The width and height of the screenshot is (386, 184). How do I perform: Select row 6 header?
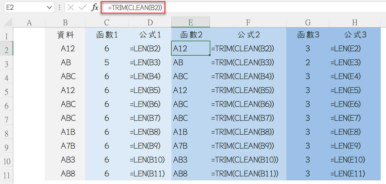pos(7,104)
